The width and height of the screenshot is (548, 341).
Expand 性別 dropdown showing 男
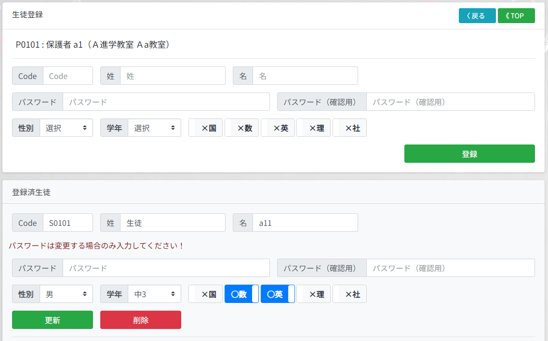point(66,294)
